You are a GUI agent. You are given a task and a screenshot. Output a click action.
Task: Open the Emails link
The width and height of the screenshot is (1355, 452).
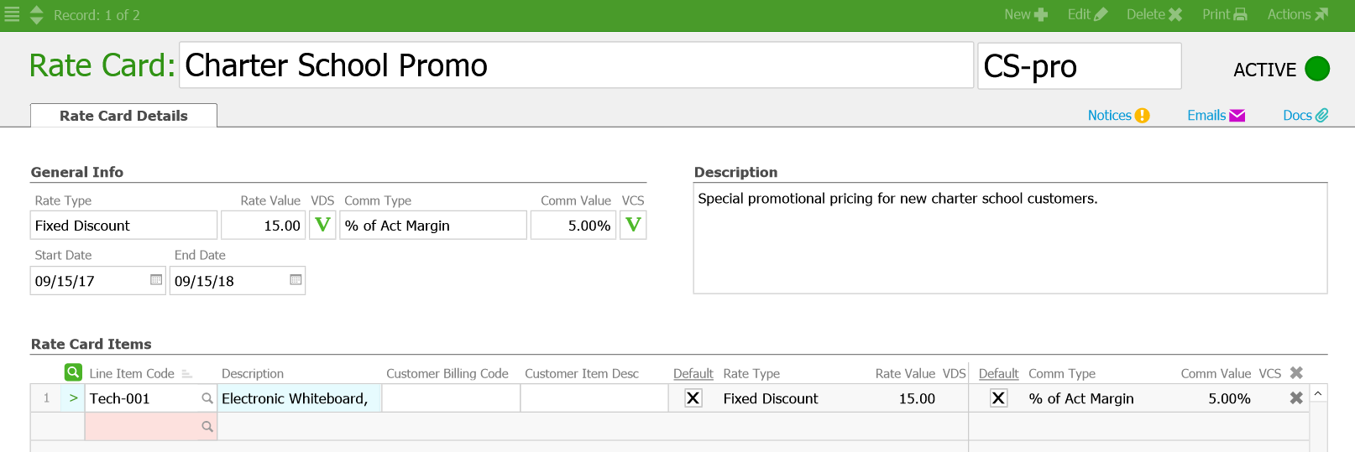coord(1216,116)
